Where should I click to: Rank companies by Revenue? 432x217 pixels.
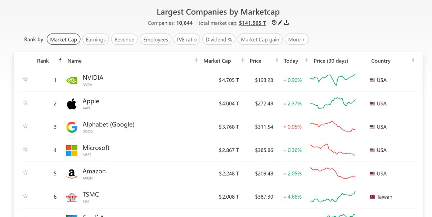click(124, 39)
